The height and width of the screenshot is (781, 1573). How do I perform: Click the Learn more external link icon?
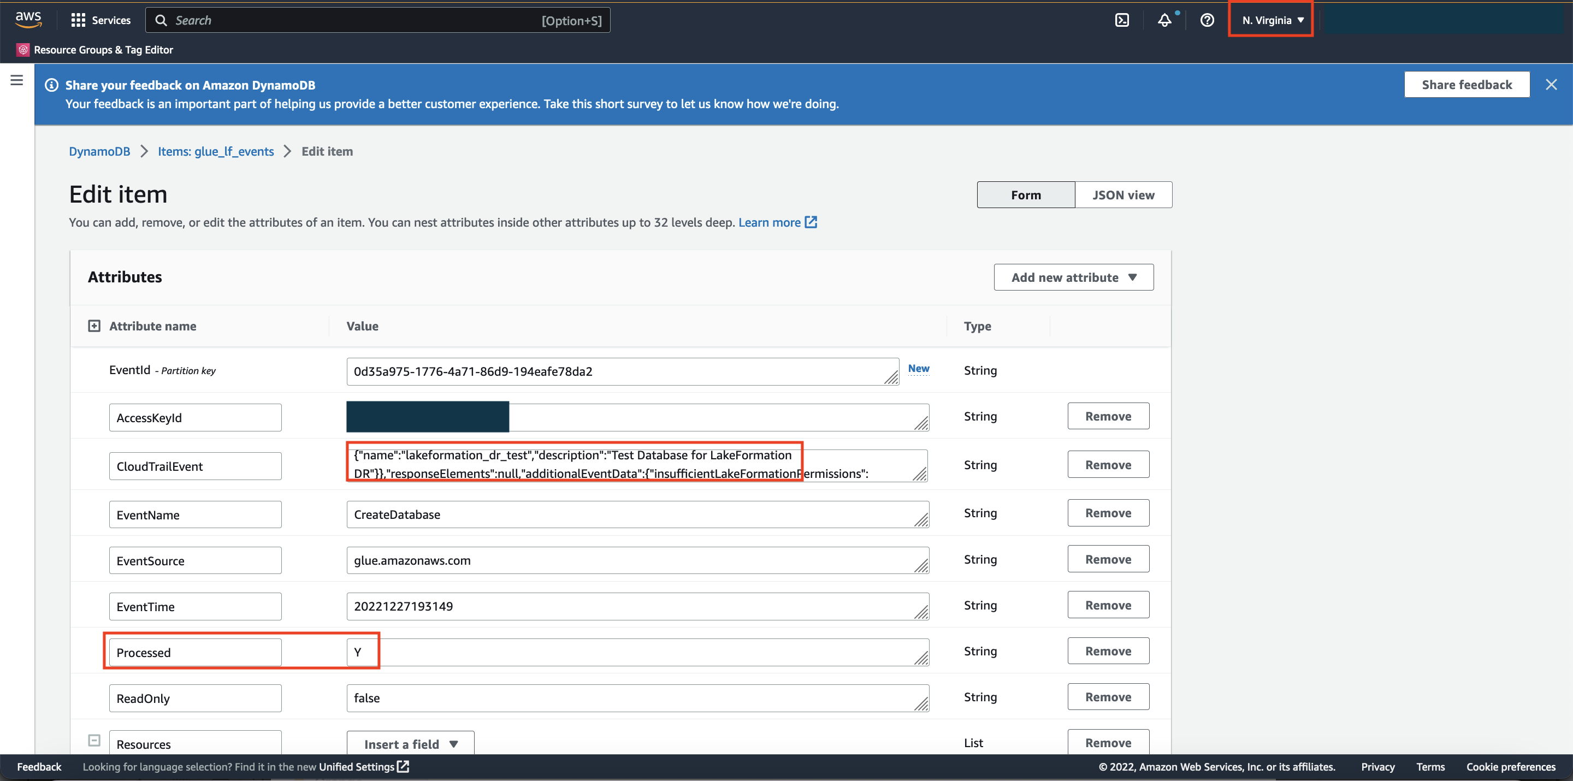(x=811, y=222)
